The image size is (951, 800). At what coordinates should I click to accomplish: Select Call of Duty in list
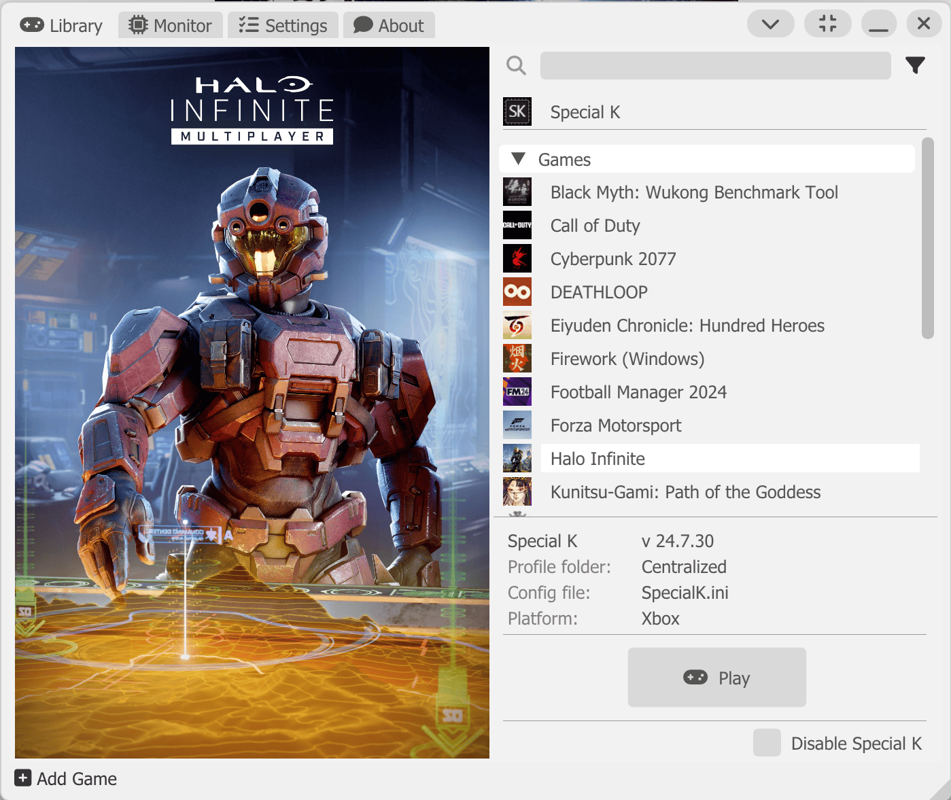[x=595, y=226]
